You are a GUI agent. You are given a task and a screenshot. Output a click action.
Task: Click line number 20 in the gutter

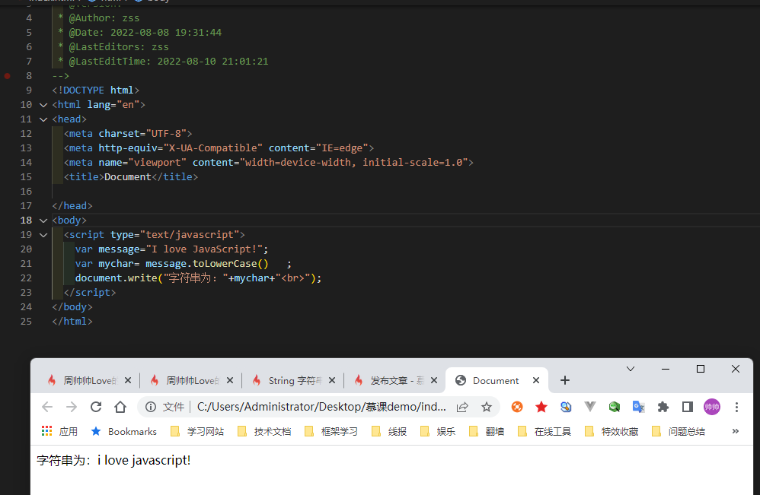tap(26, 249)
